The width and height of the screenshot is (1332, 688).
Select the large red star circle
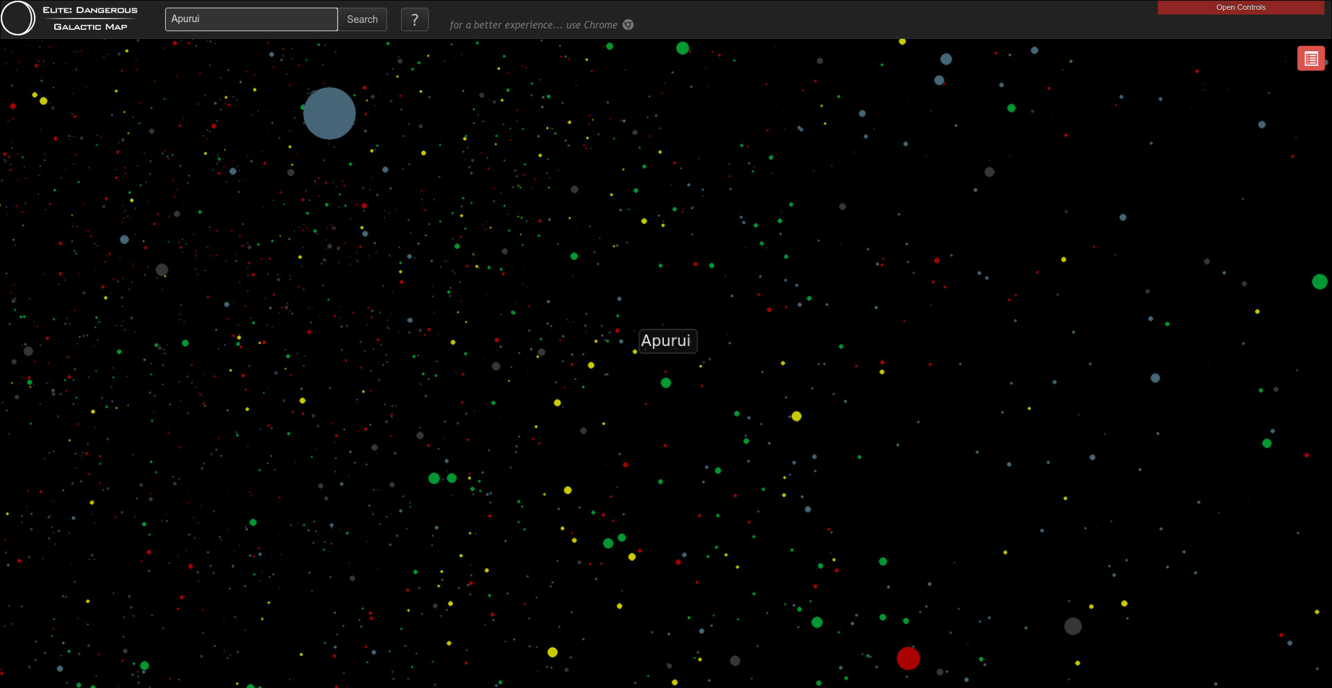(x=908, y=658)
